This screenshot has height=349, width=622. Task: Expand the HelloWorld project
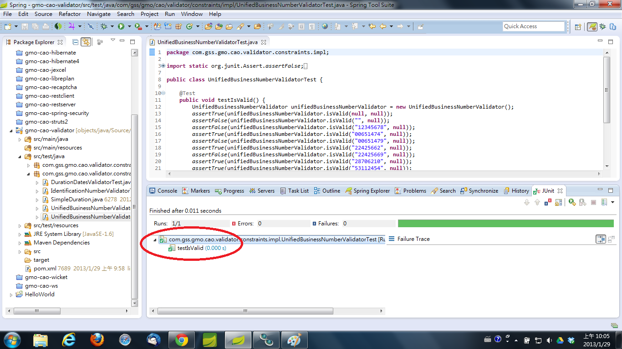pyautogui.click(x=11, y=294)
